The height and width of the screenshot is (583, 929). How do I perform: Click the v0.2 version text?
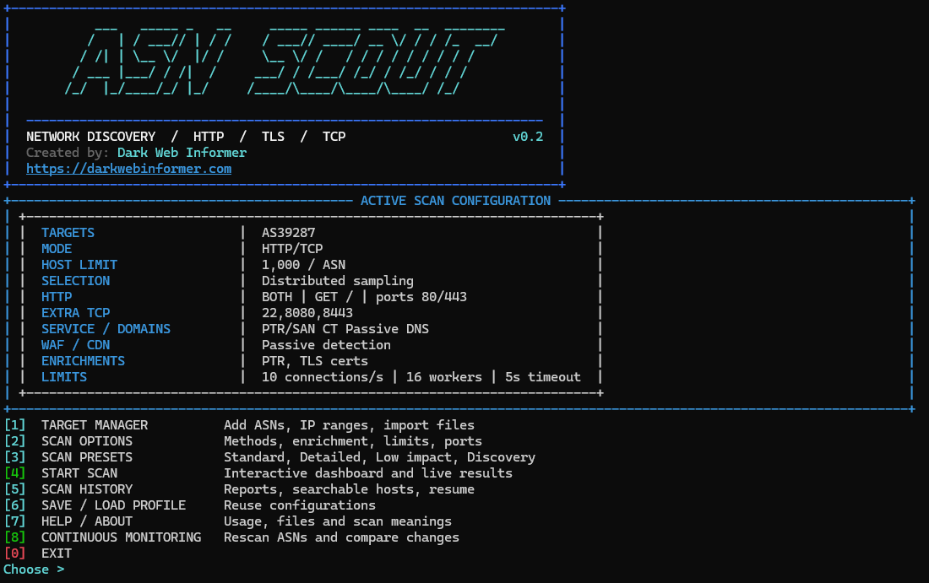[x=528, y=137]
